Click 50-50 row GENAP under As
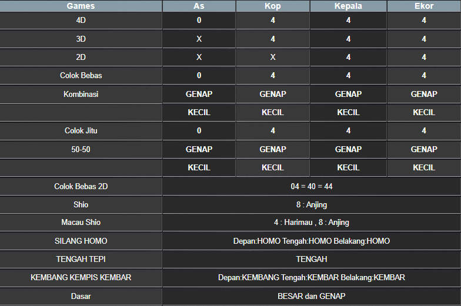The image size is (461, 306). (199, 149)
